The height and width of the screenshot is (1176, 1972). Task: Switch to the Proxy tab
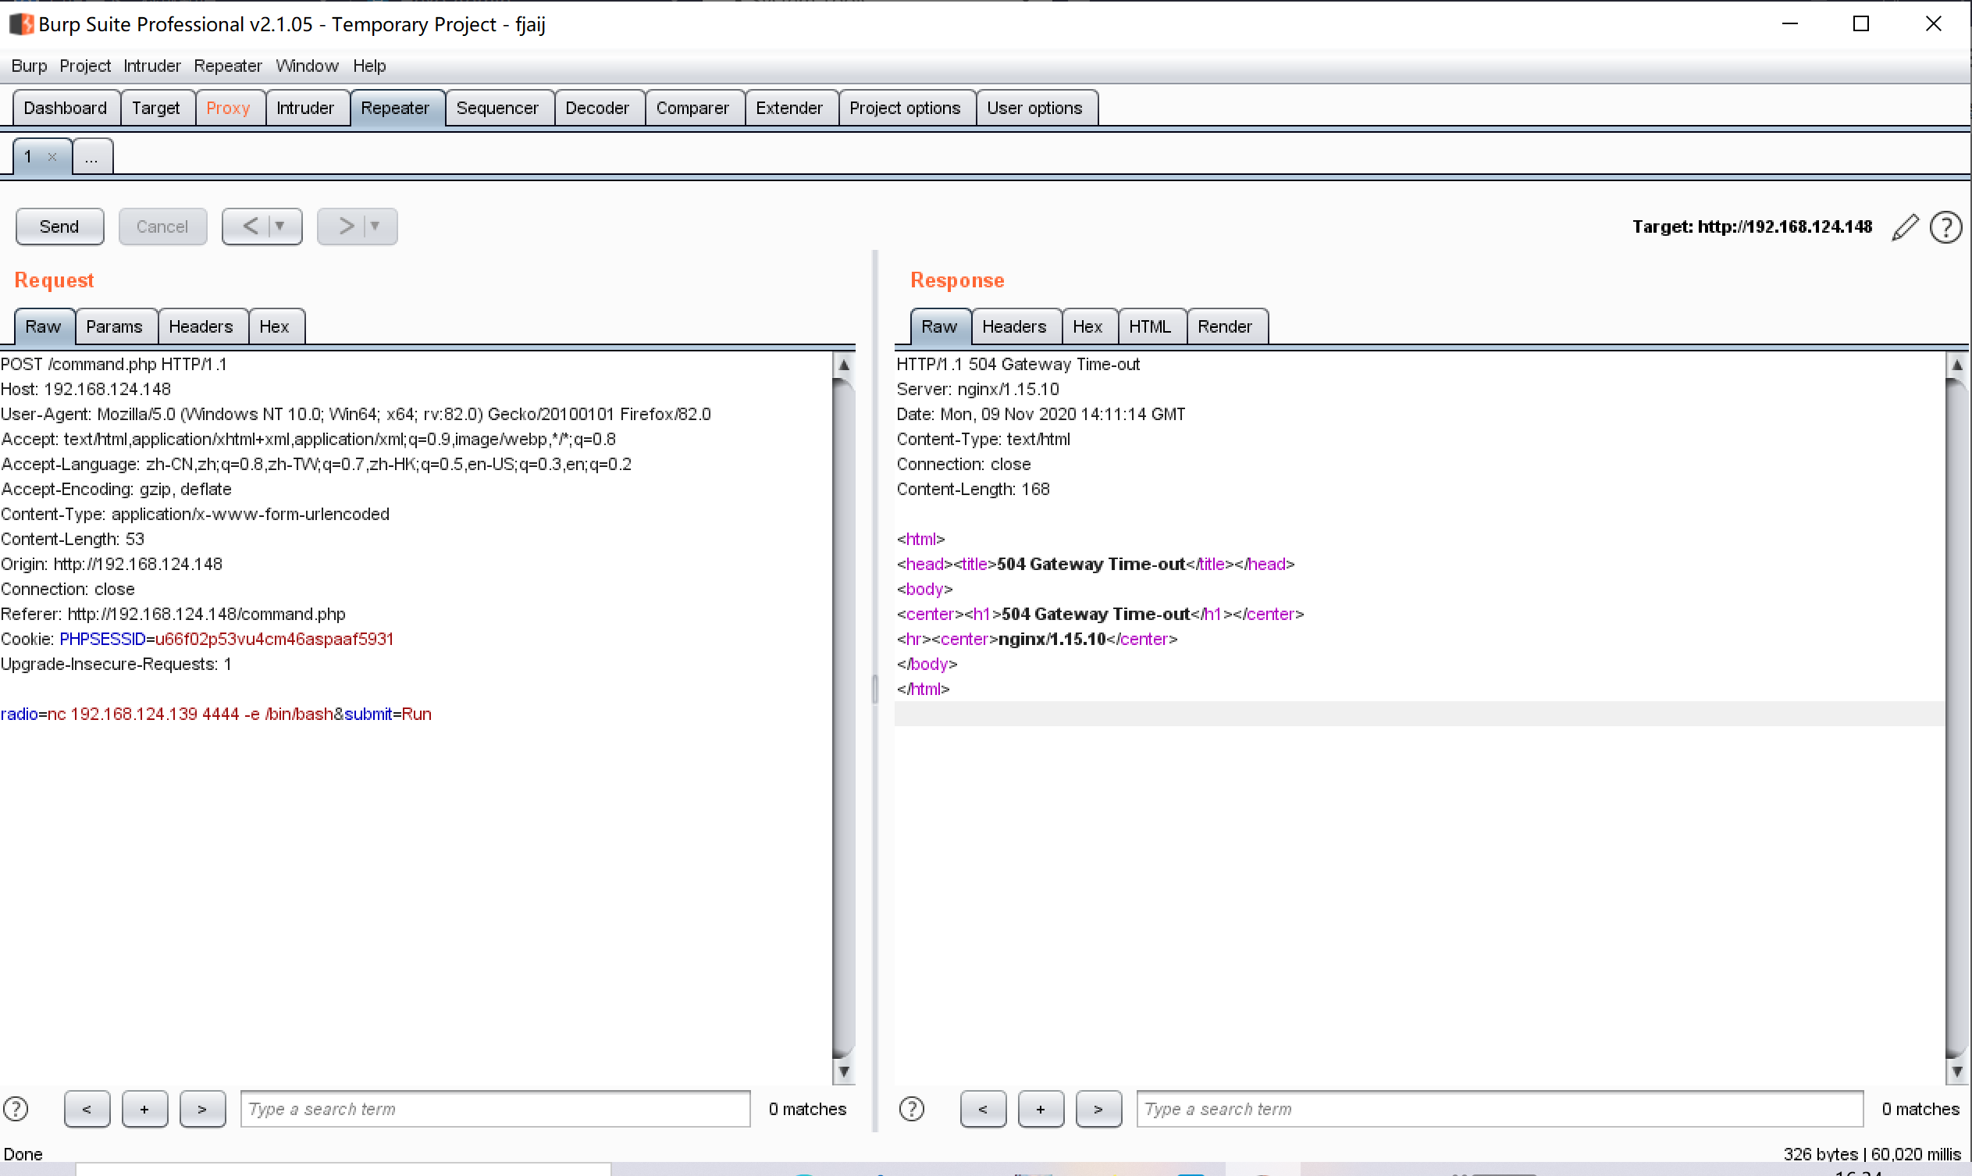(x=228, y=108)
